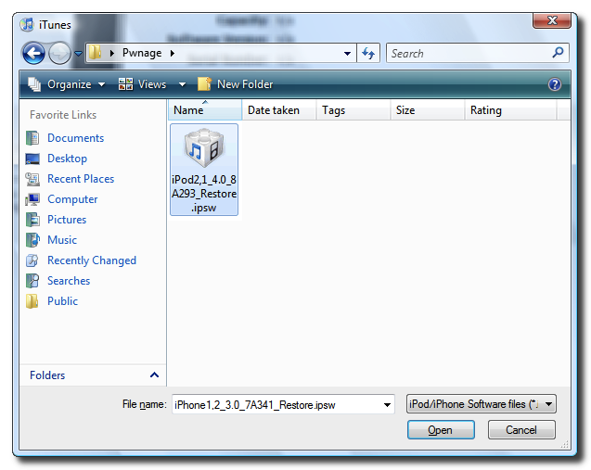
Task: Click the Music icon
Action: click(32, 239)
